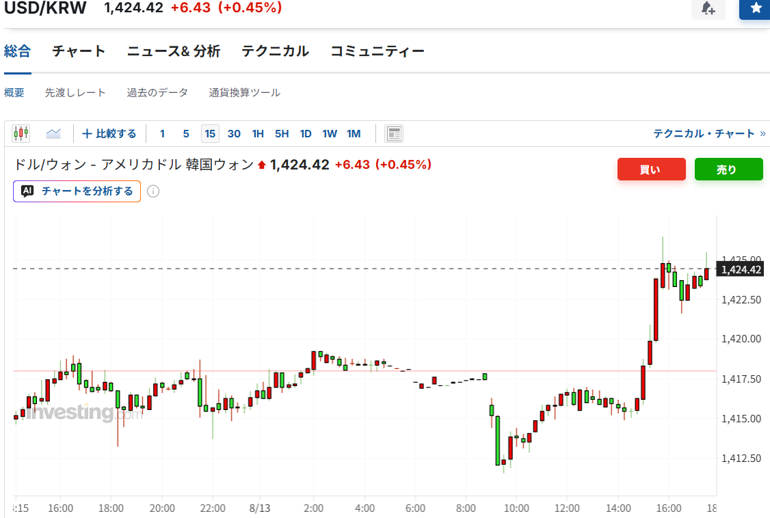Viewport: 770px width, 518px height.
Task: Click the plus icon next to 比較する
Action: point(87,133)
